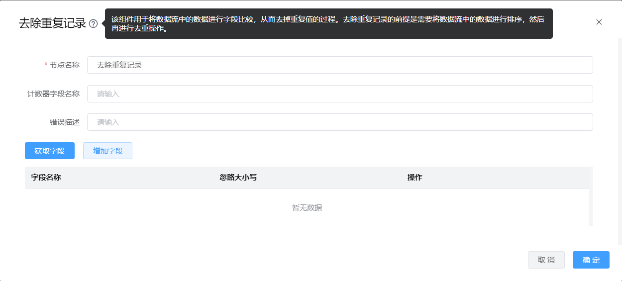Close the 去除重复记录 dialog with X
The image size is (622, 281).
(599, 22)
